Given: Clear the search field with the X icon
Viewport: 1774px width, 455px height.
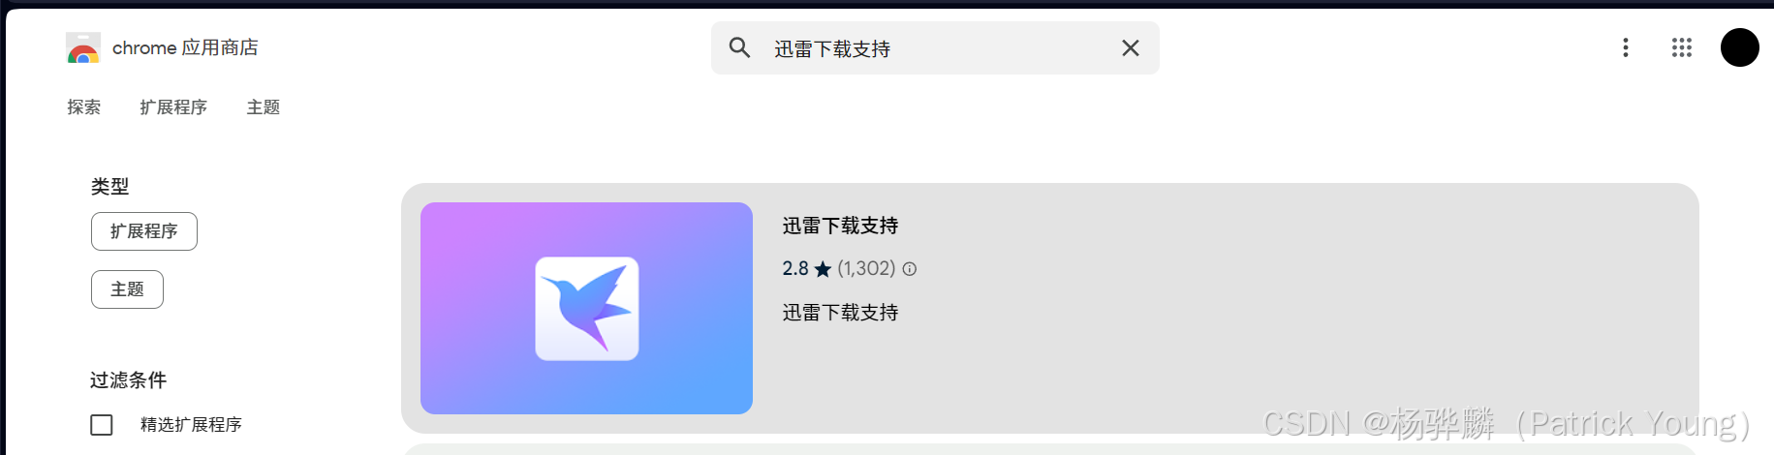Looking at the screenshot, I should [1130, 47].
